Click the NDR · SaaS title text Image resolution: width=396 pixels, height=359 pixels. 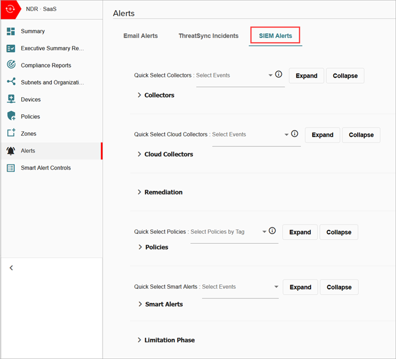point(41,9)
